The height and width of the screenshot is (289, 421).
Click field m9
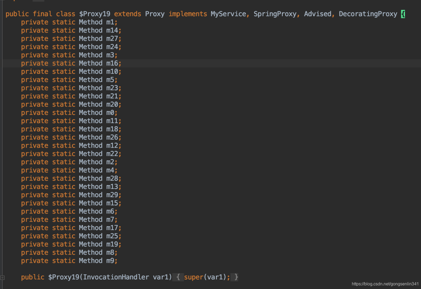coord(110,261)
